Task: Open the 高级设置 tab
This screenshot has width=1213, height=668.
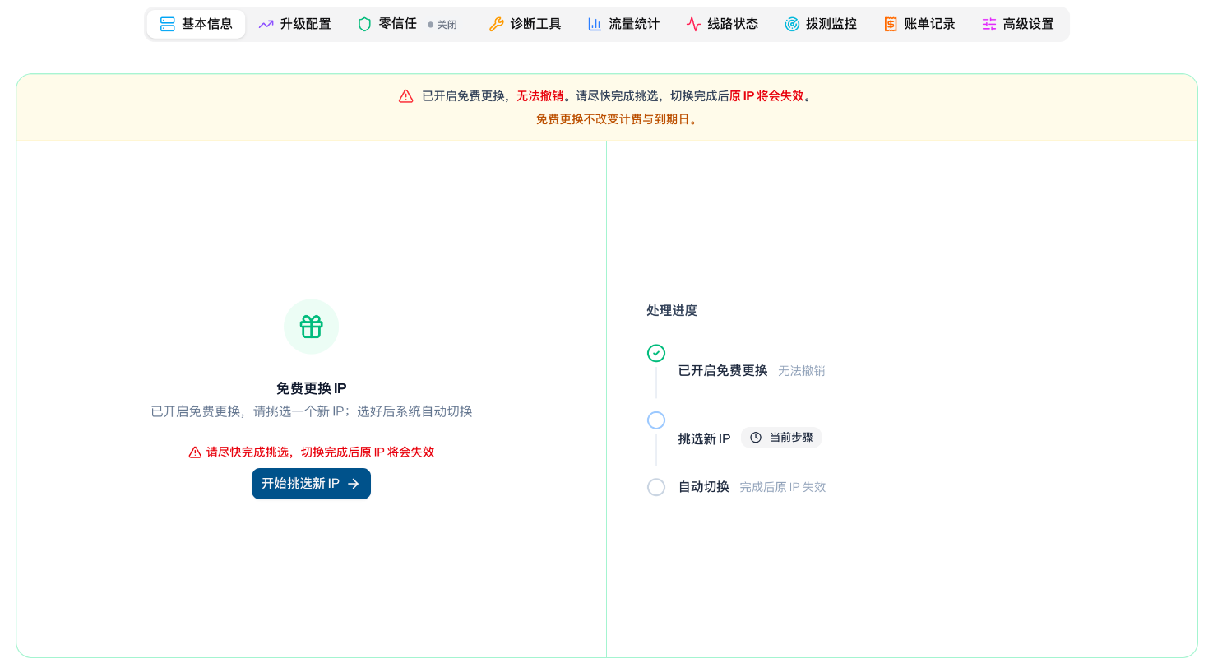Action: (1018, 24)
